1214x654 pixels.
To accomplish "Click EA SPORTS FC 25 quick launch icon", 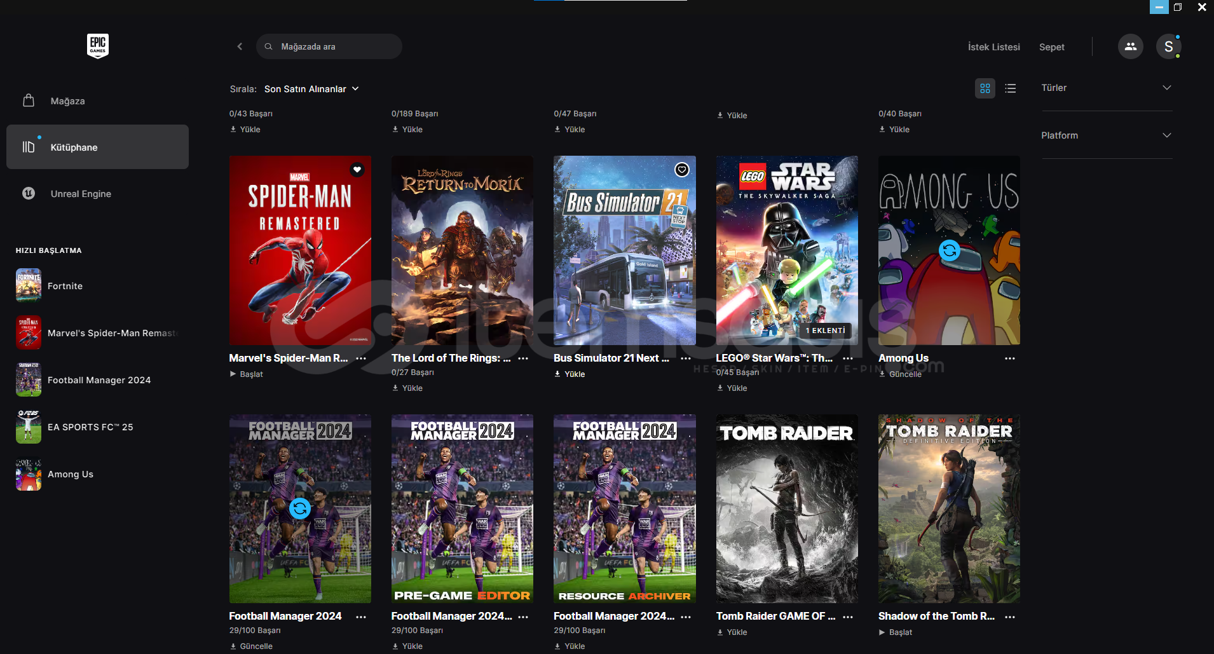I will (x=29, y=426).
